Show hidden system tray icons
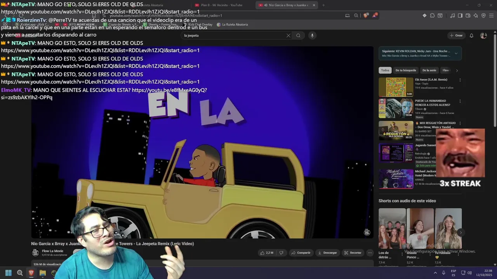497x279 pixels. pos(435,273)
